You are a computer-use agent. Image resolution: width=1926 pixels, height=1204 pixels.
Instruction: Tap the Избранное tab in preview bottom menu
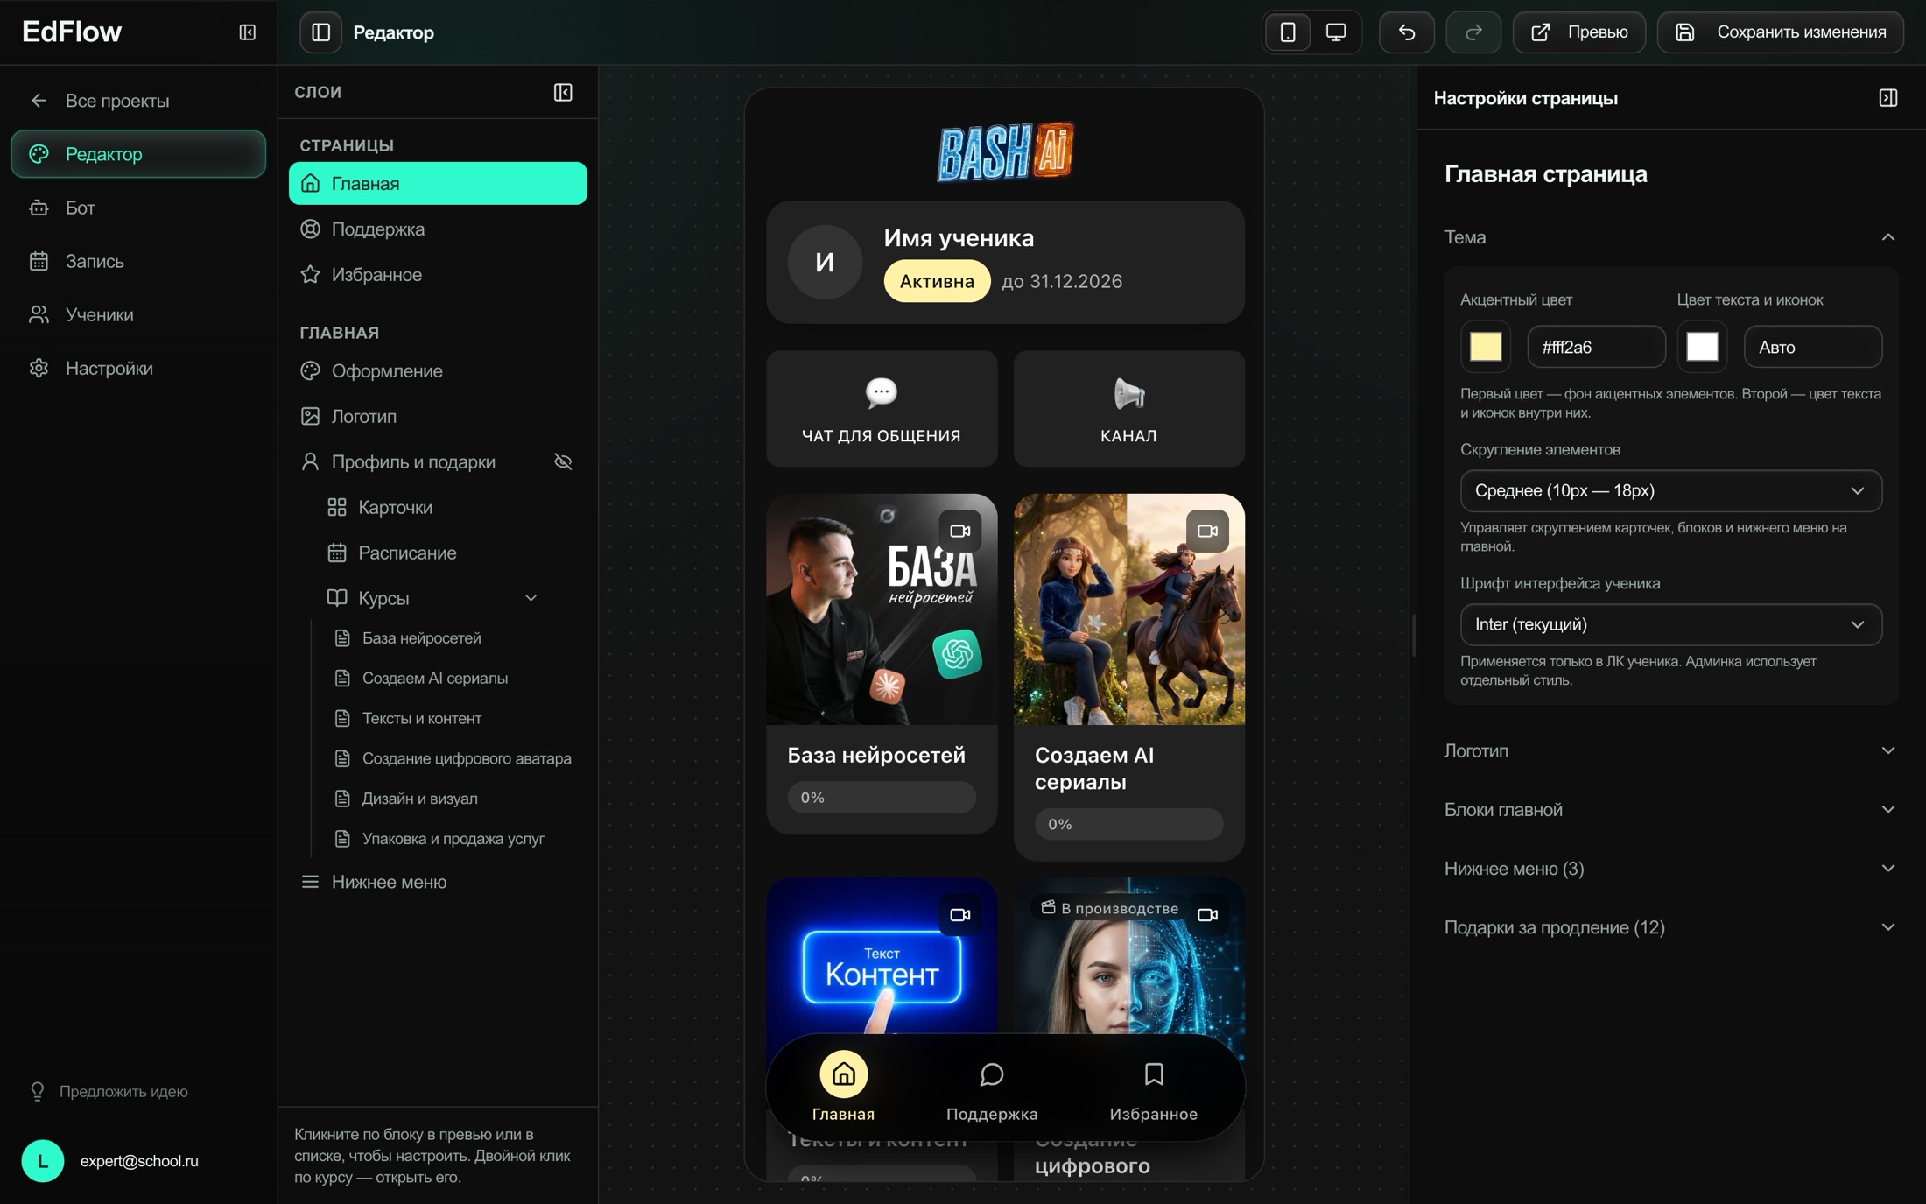[x=1153, y=1088]
